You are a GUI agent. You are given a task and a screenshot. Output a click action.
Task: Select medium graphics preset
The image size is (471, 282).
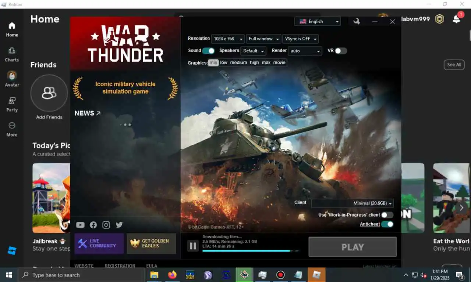(238, 63)
